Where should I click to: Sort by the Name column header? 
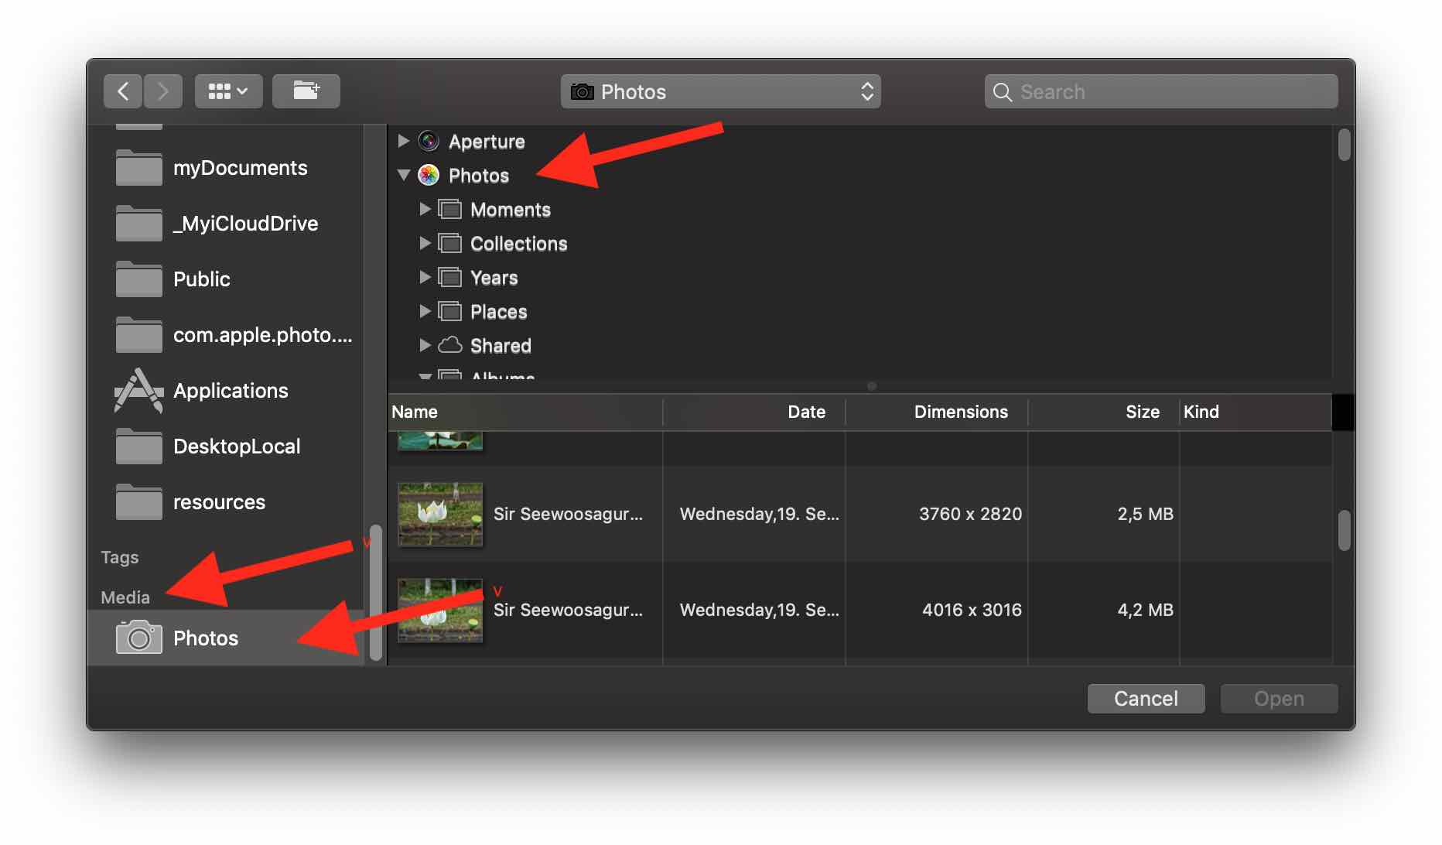415,412
